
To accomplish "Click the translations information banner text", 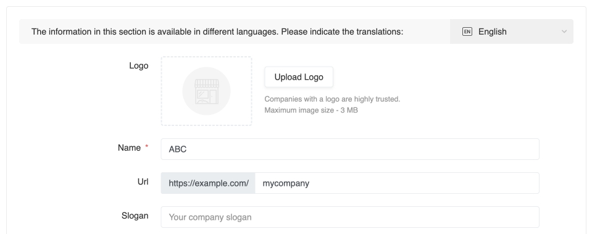I will point(217,31).
